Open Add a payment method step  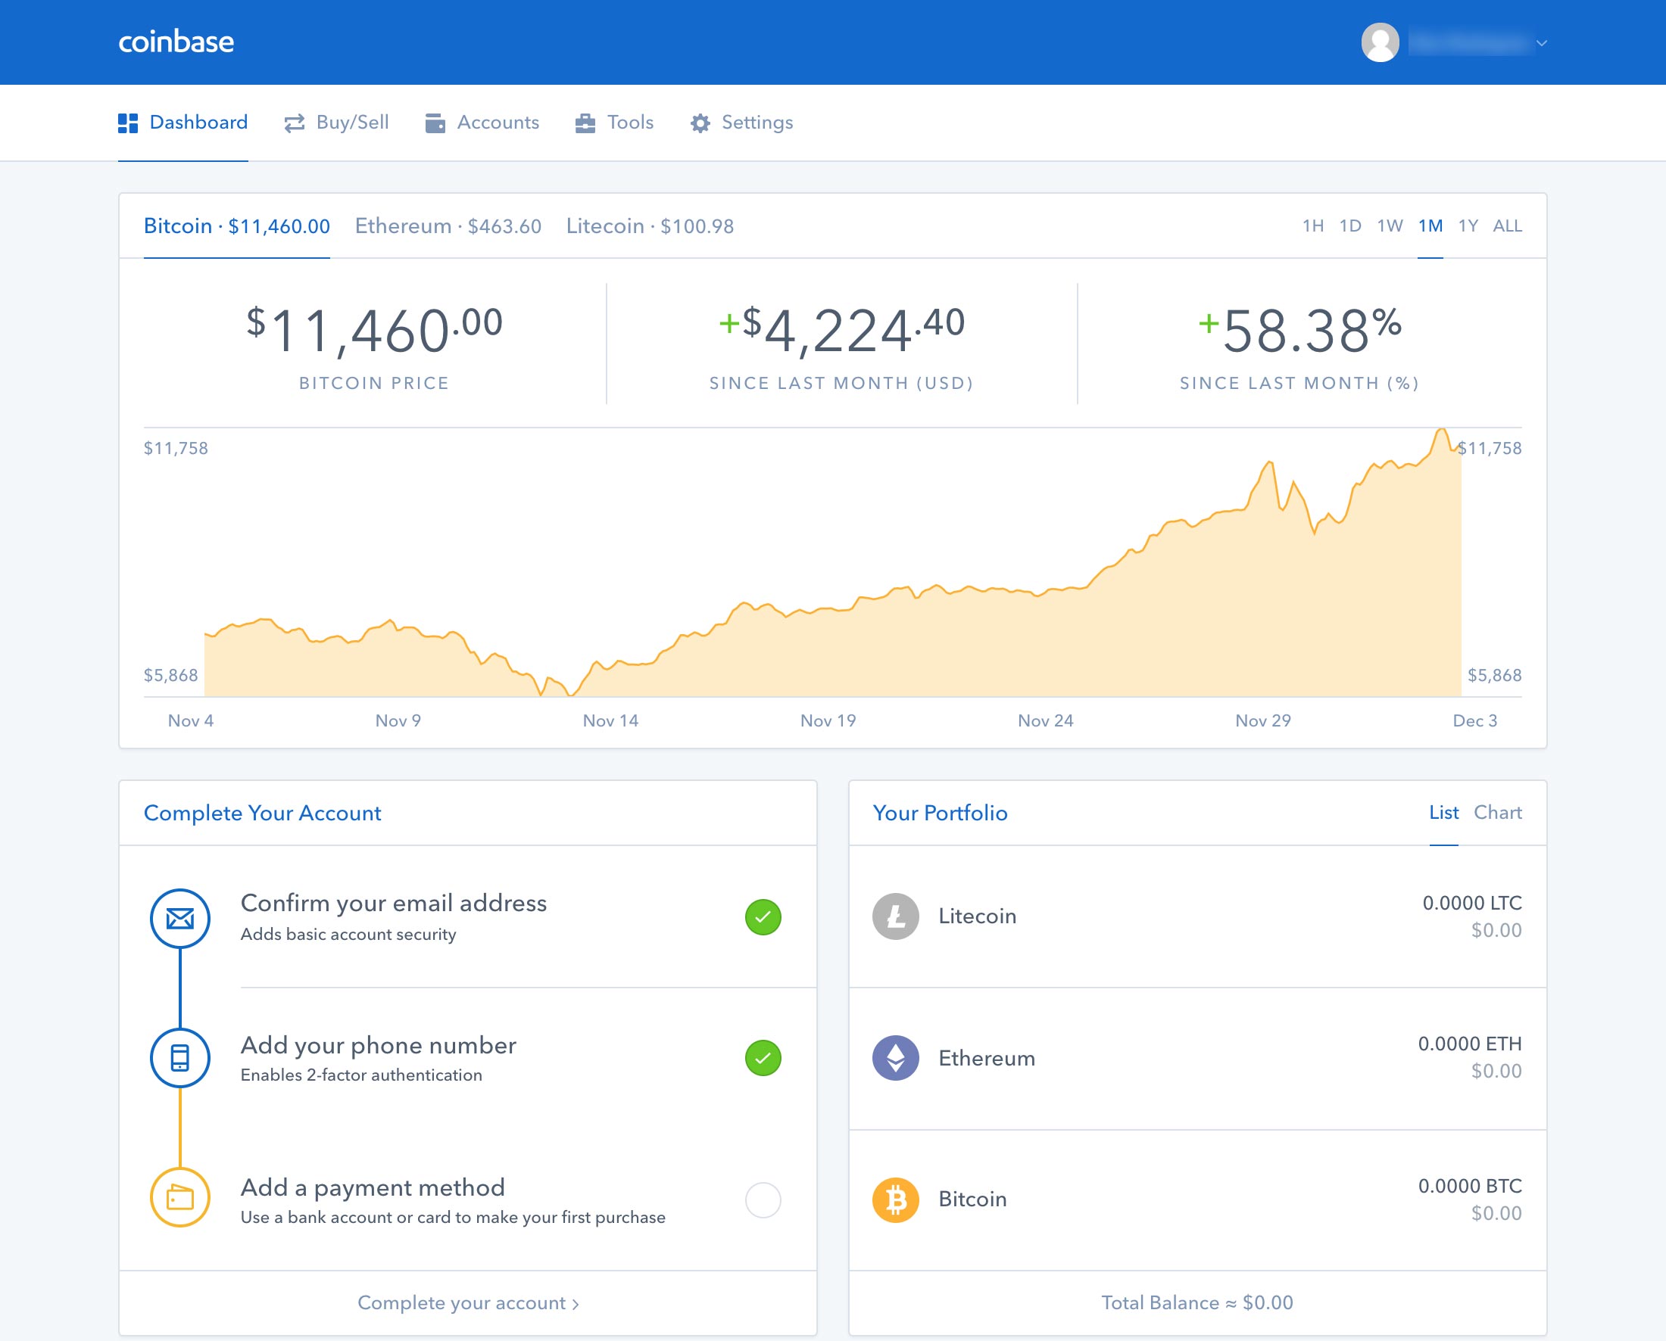click(468, 1200)
